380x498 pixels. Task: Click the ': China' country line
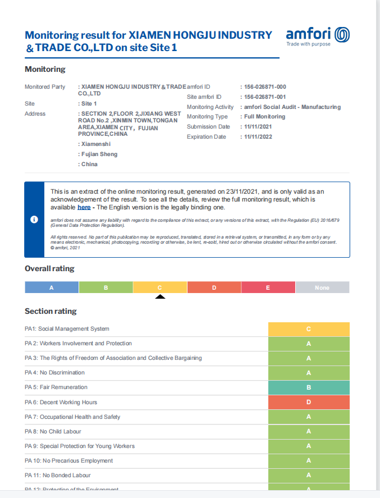(x=88, y=165)
